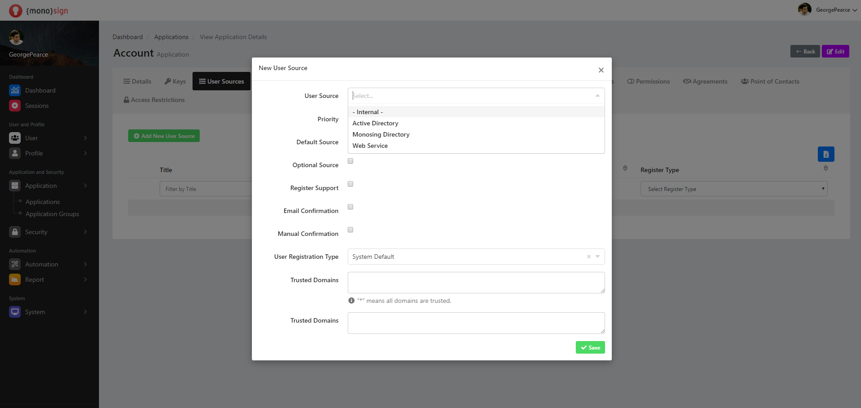The height and width of the screenshot is (408, 861).
Task: Click the Add New User Source button
Action: [x=164, y=136]
